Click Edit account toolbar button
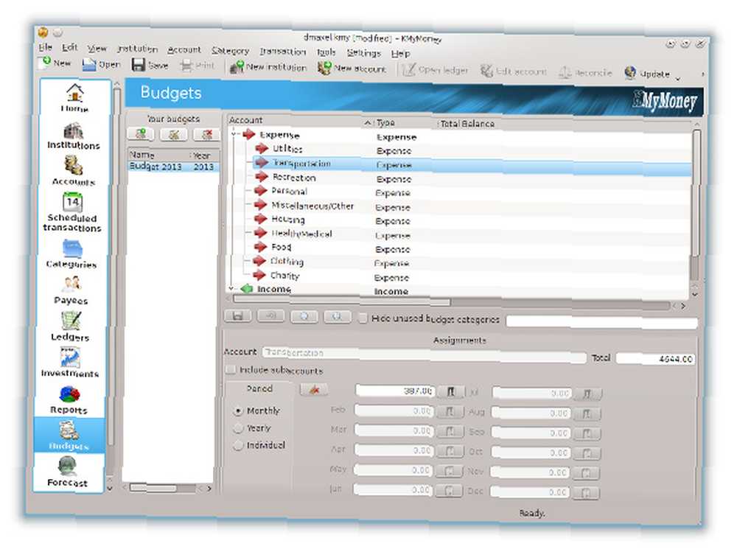 pyautogui.click(x=513, y=71)
